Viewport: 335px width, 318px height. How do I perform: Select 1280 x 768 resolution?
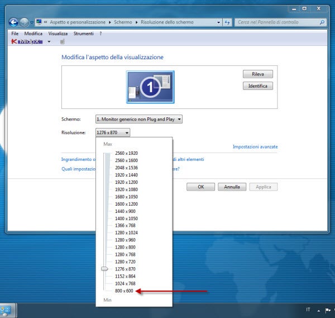click(x=125, y=254)
